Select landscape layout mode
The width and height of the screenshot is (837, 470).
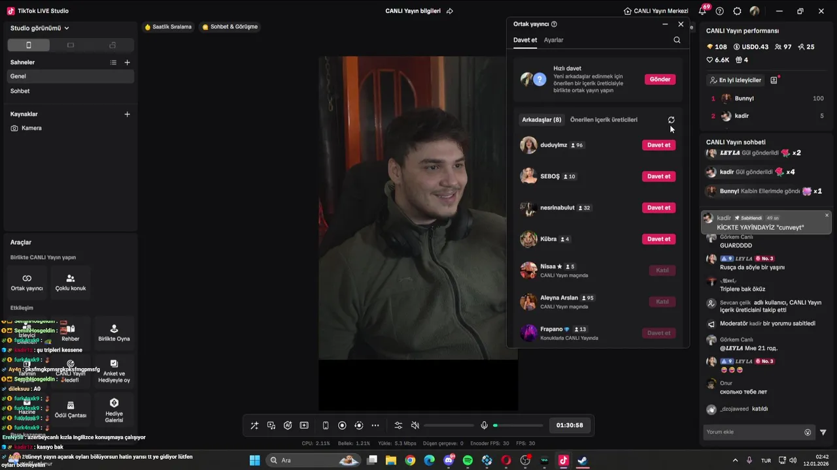click(71, 45)
